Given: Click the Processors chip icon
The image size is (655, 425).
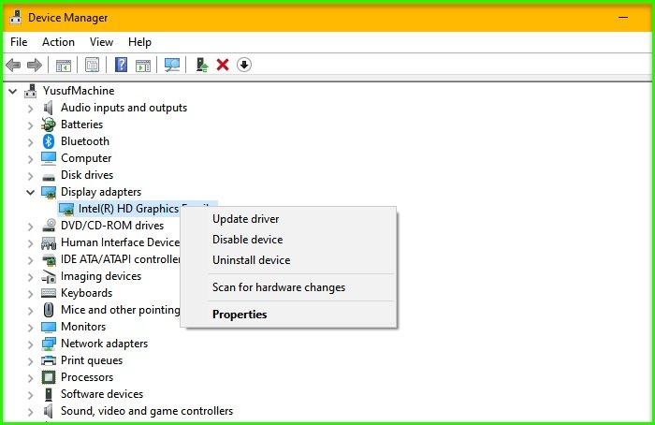Looking at the screenshot, I should [49, 377].
